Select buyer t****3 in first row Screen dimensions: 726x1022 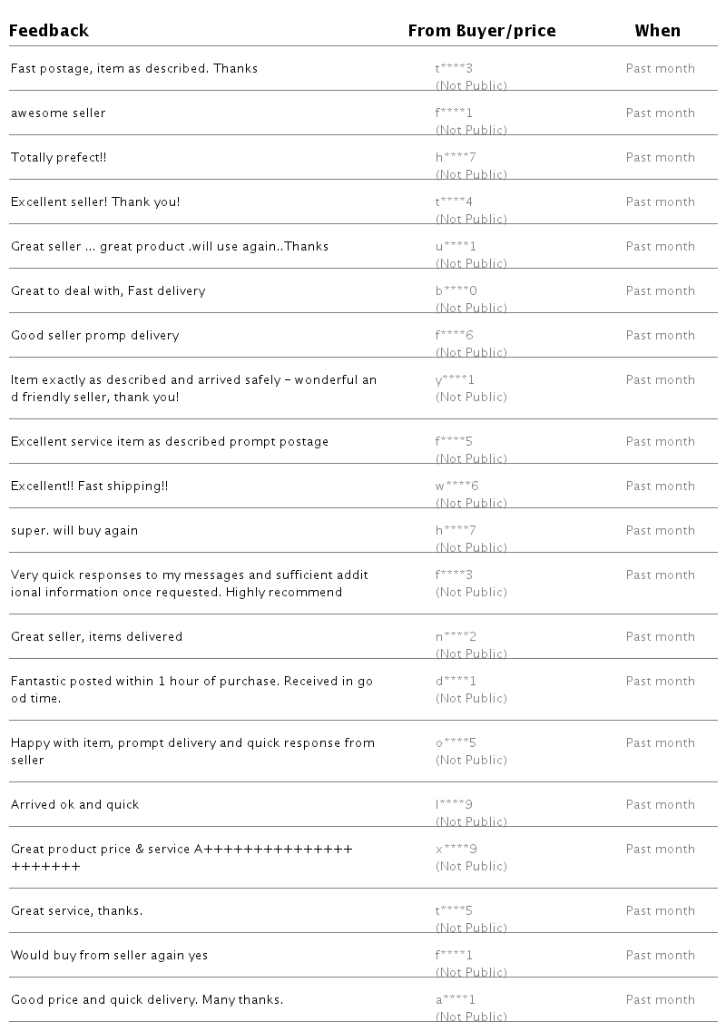click(x=454, y=68)
